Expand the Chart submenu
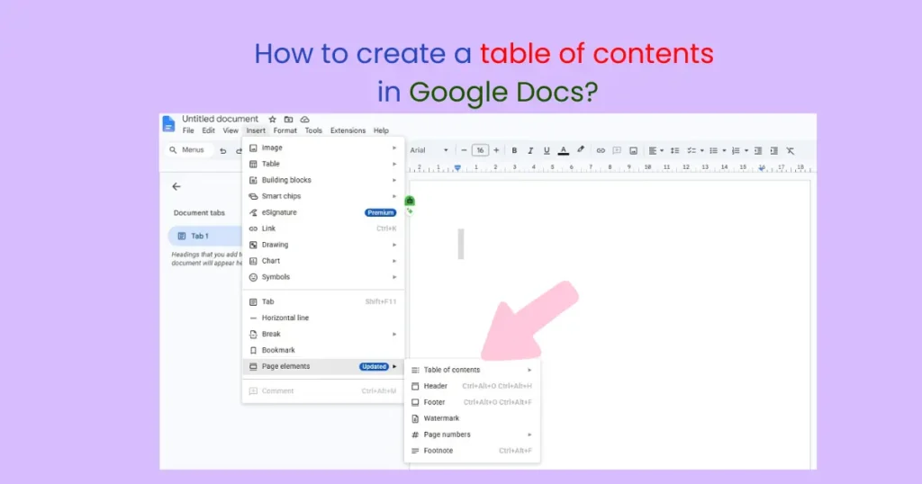This screenshot has width=922, height=484. coord(323,261)
